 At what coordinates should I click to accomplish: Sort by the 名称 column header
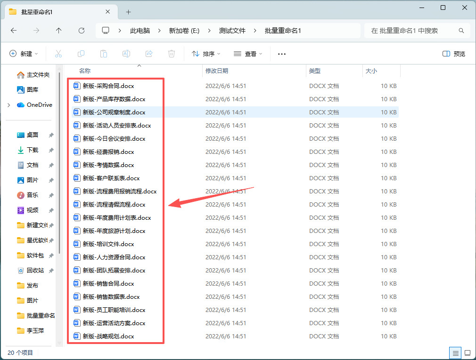(85, 71)
